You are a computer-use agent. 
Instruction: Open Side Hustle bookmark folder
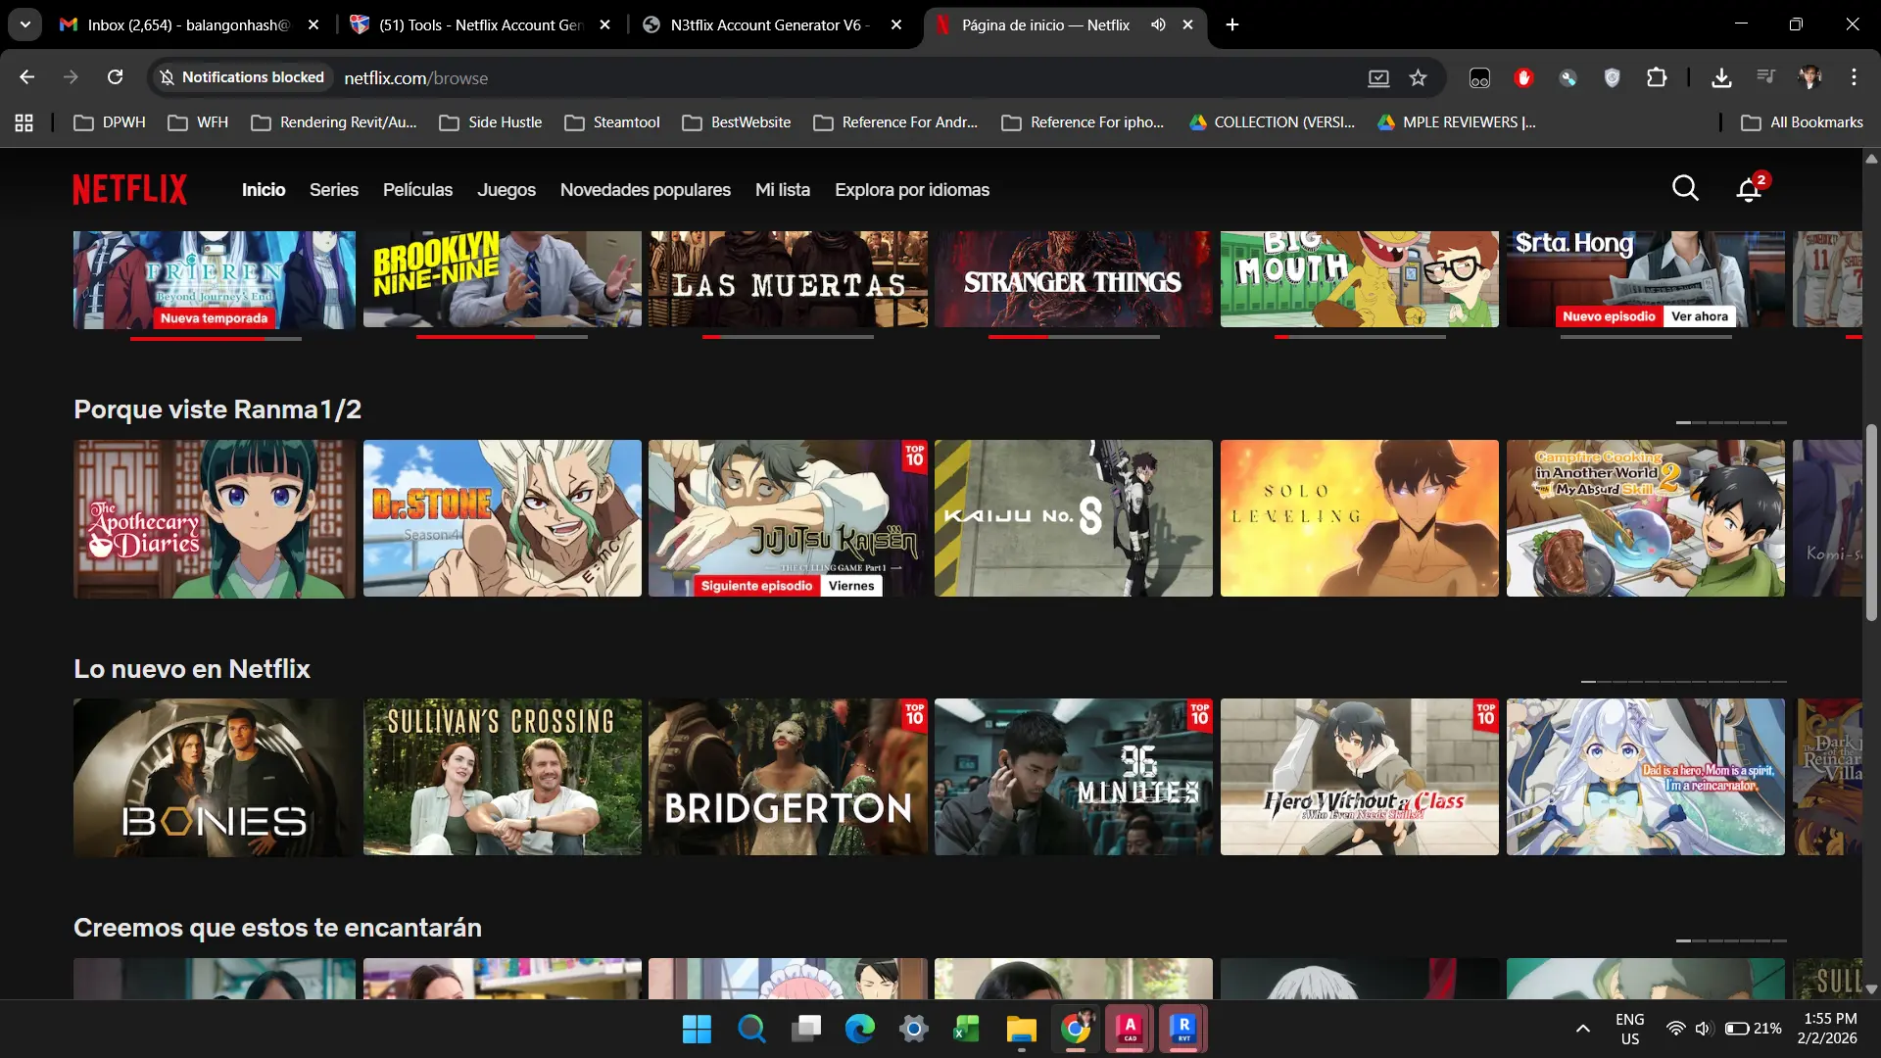coord(491,122)
